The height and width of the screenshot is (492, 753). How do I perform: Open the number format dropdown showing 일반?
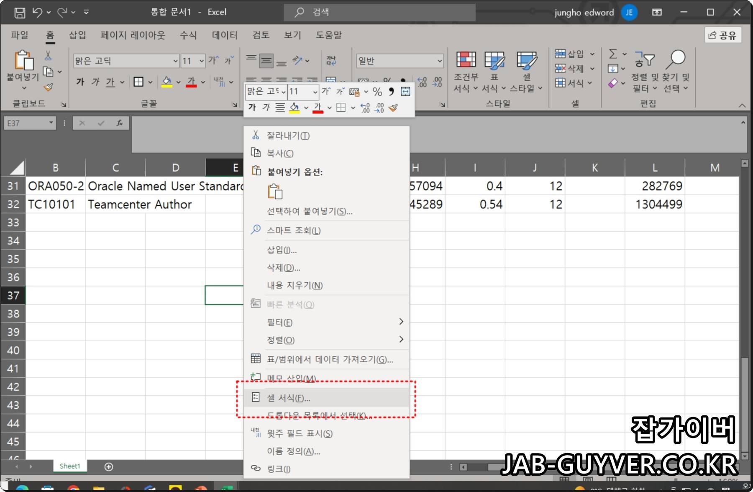440,61
